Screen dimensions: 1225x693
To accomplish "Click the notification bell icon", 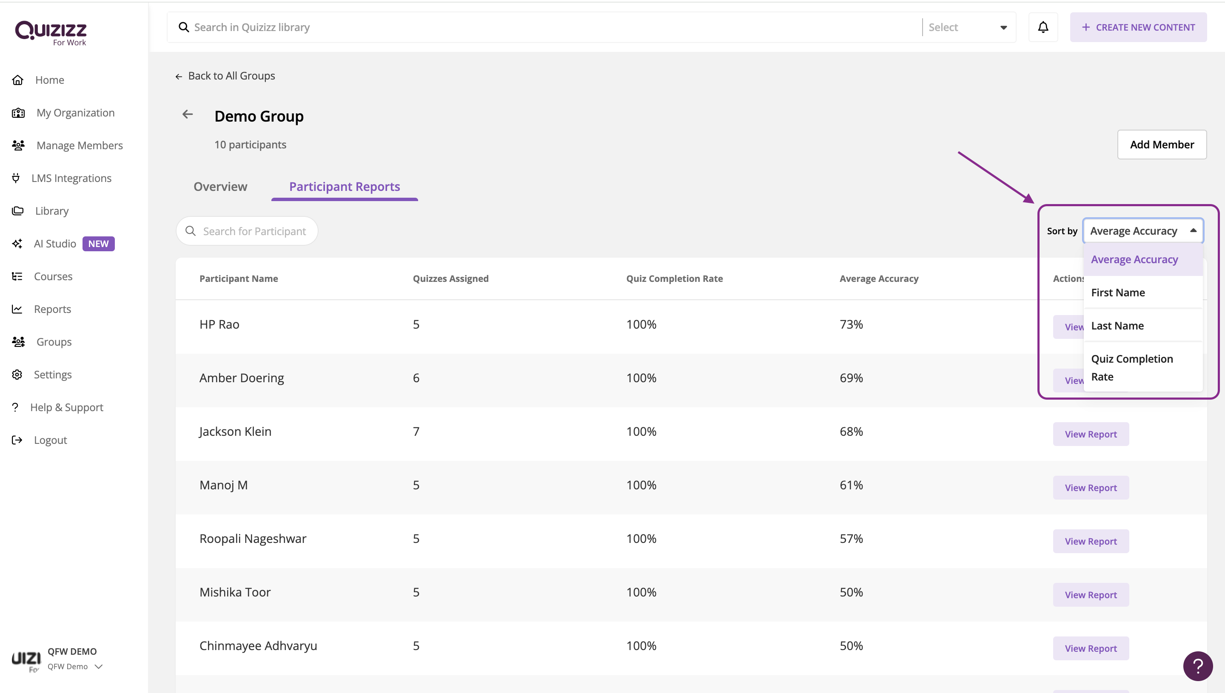I will [1043, 28].
